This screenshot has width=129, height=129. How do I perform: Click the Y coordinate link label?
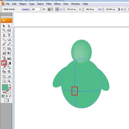(80, 9)
